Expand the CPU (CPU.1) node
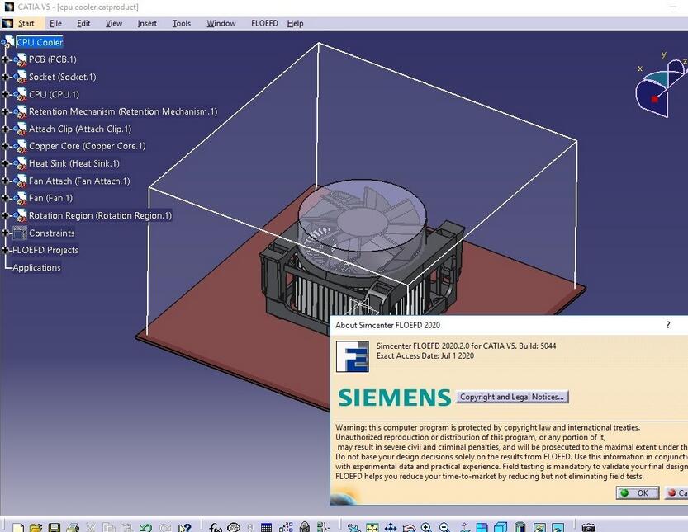Screen dimensions: 688x532 pos(5,94)
